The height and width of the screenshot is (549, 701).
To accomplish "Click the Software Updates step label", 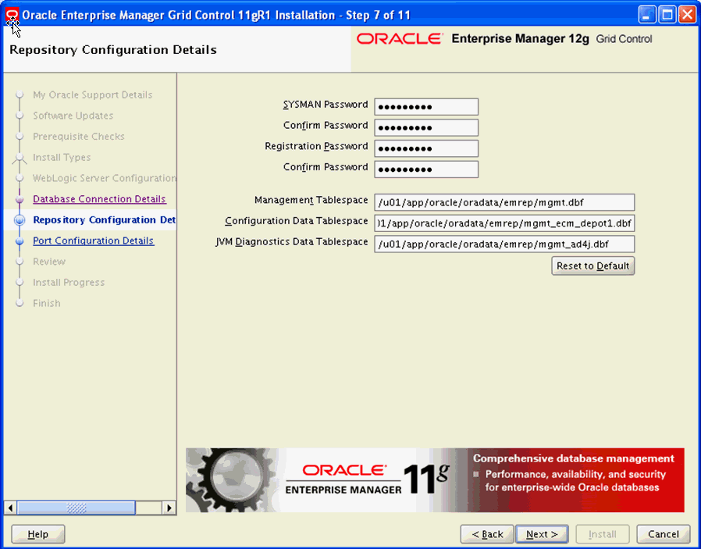I will pos(73,116).
